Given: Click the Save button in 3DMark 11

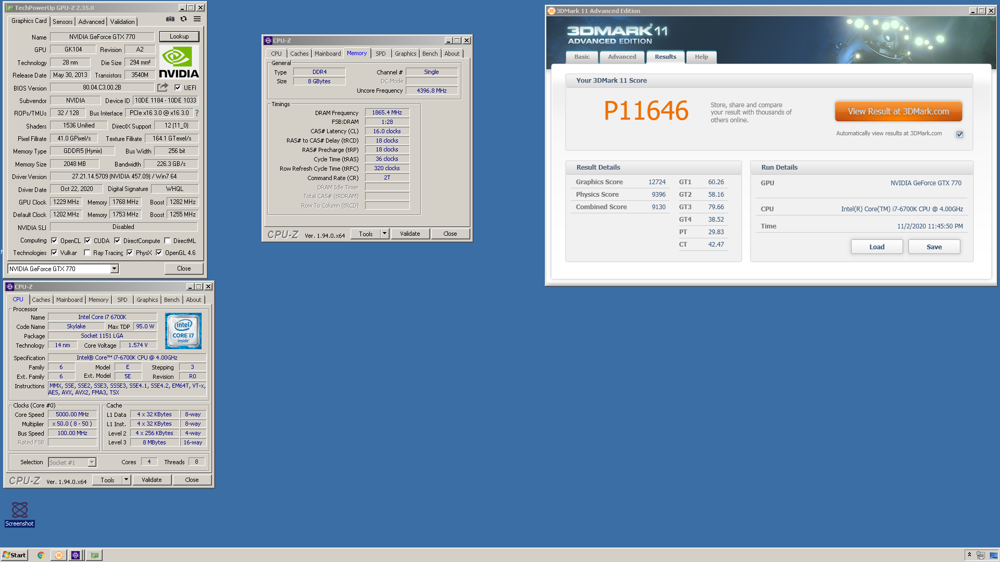Looking at the screenshot, I should [x=934, y=247].
